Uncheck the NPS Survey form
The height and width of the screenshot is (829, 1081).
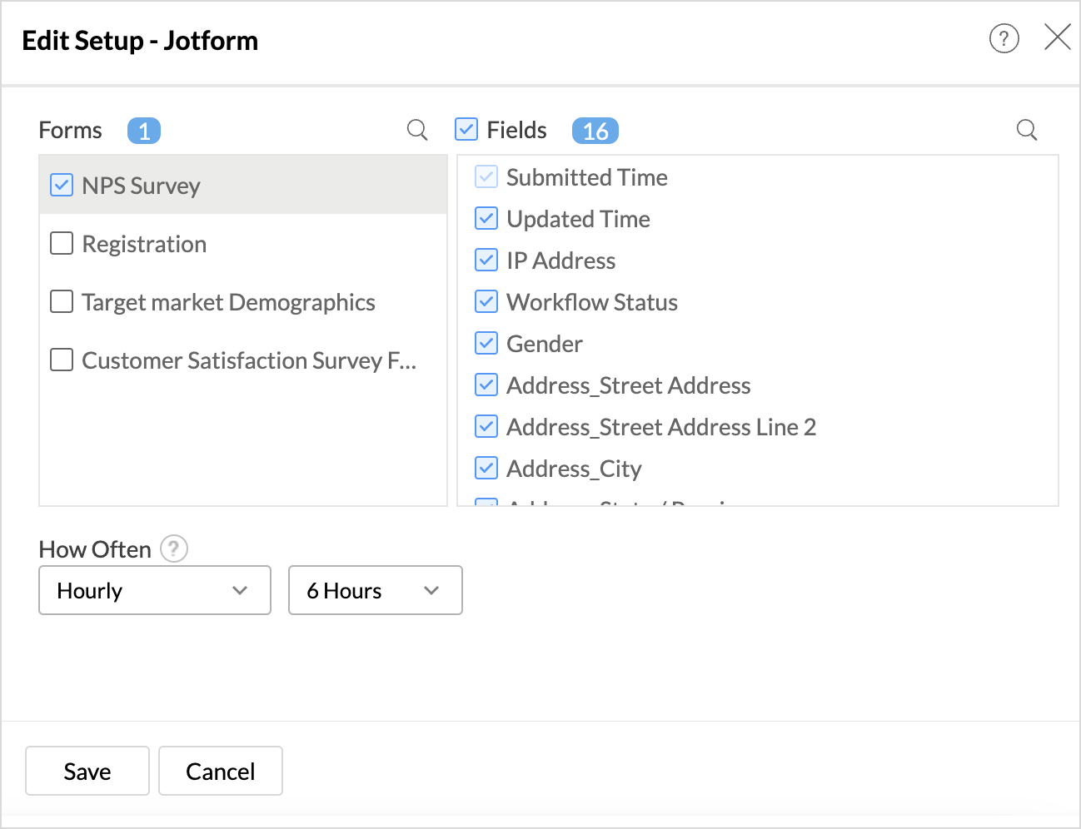click(x=62, y=185)
